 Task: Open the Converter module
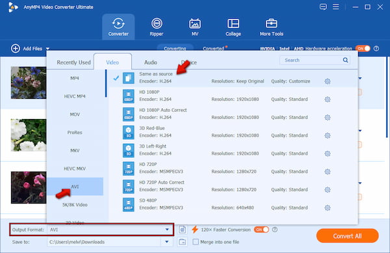tap(118, 27)
